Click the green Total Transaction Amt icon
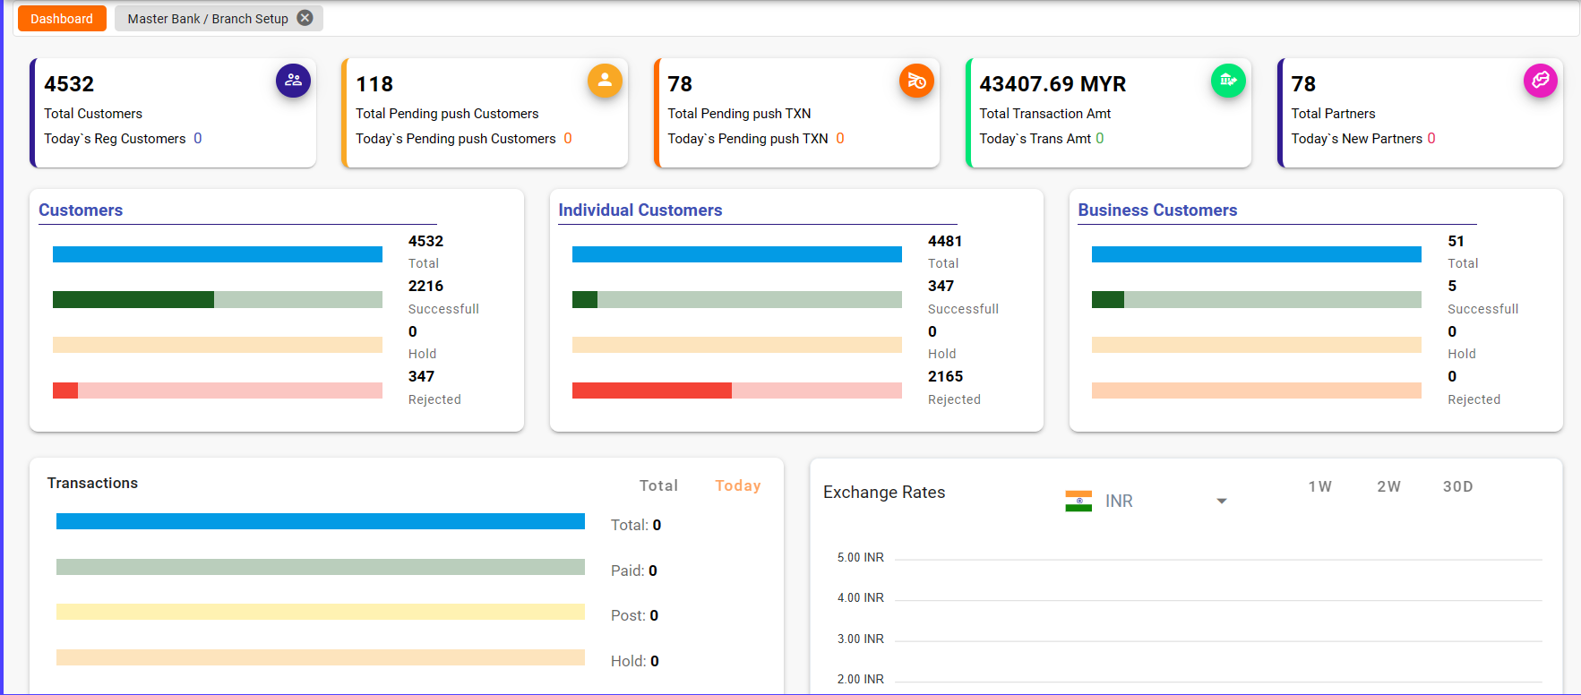1581x695 pixels. (1228, 81)
